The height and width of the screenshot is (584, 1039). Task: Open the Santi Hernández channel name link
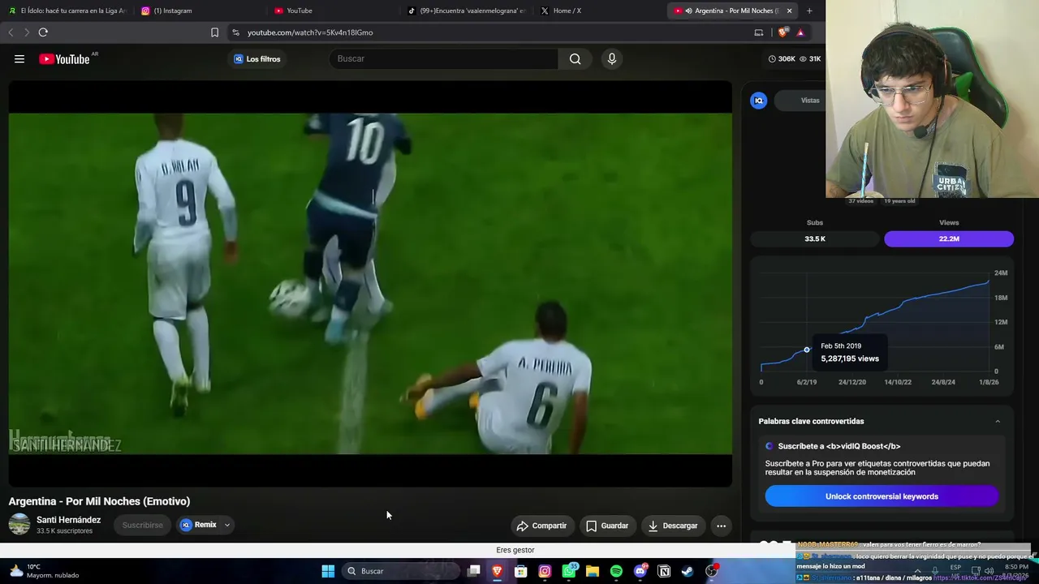click(68, 520)
